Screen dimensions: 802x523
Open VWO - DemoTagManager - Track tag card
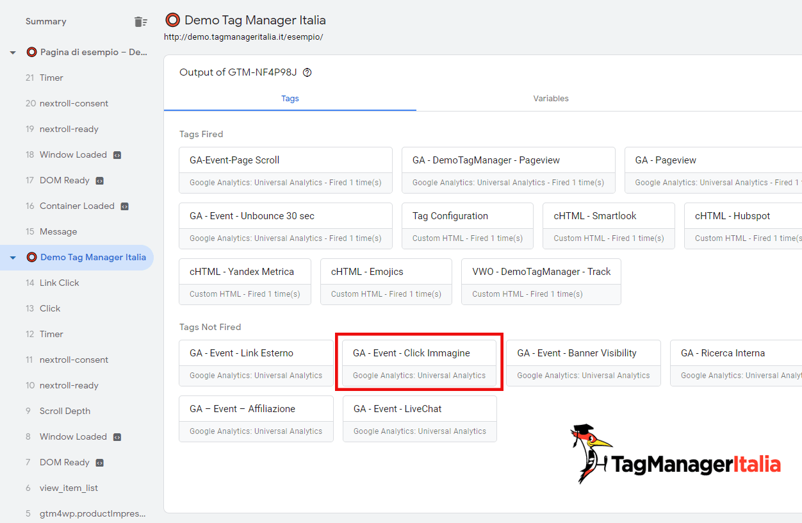coord(541,282)
